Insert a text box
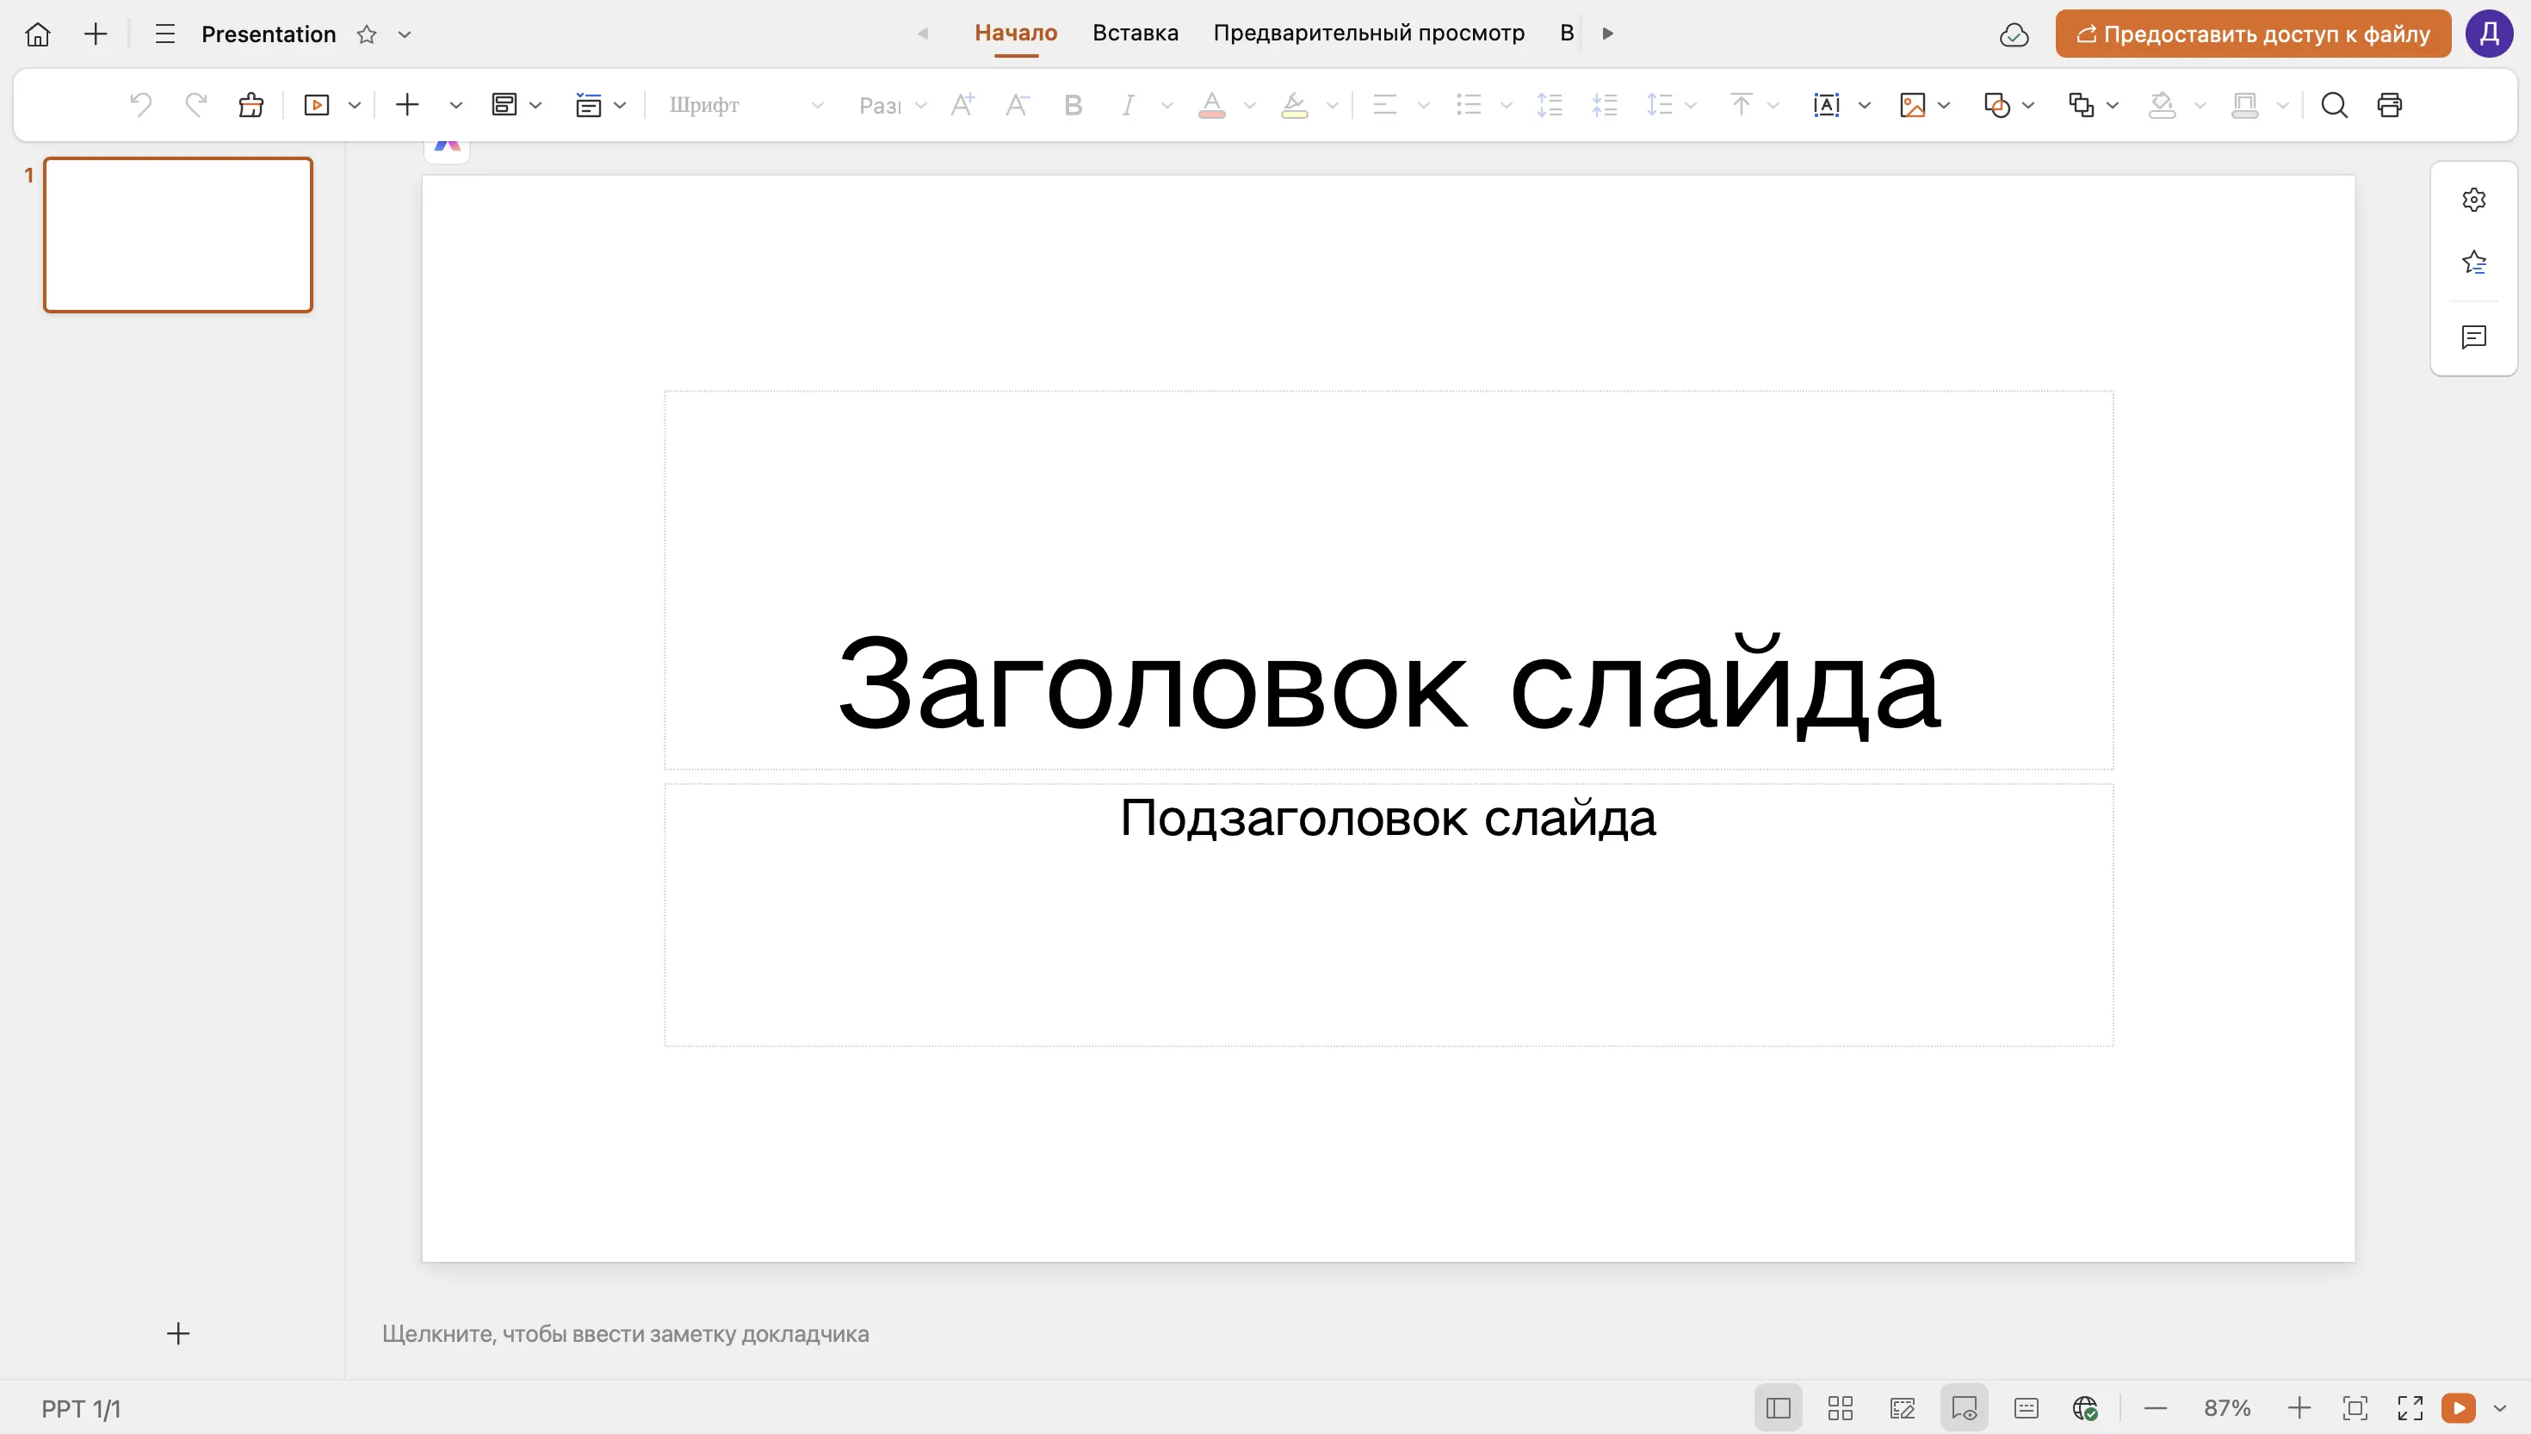 click(x=1826, y=104)
